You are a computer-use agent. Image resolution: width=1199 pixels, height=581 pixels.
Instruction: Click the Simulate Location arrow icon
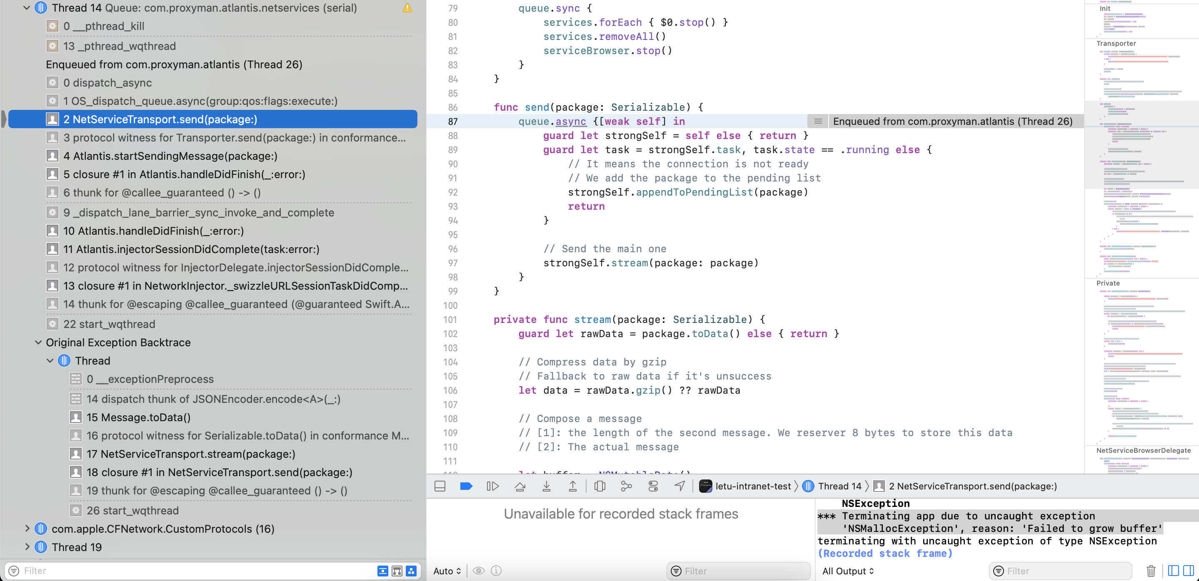click(679, 486)
